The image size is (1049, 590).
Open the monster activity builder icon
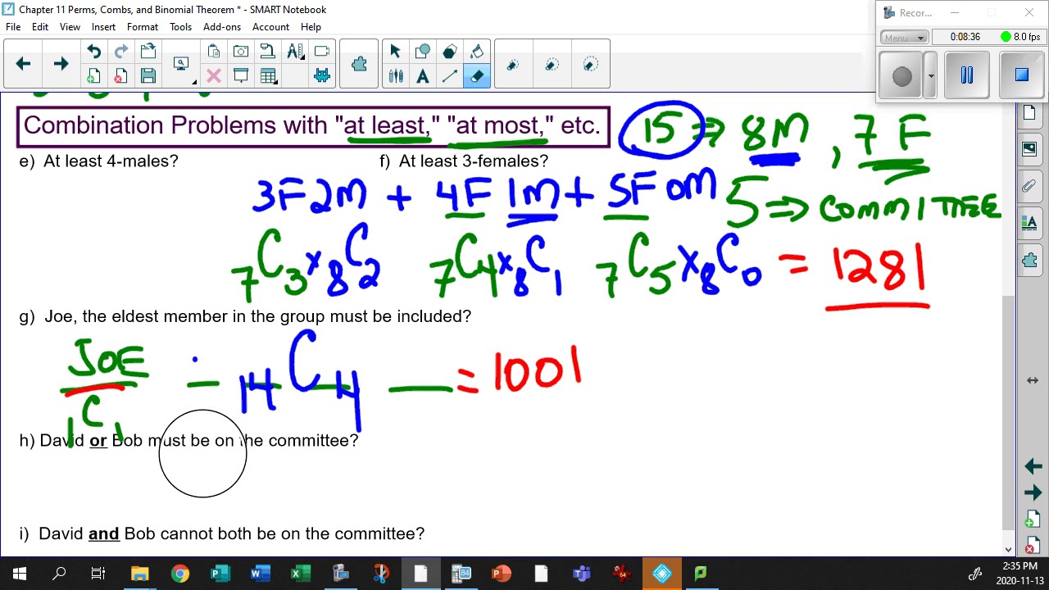click(x=322, y=76)
